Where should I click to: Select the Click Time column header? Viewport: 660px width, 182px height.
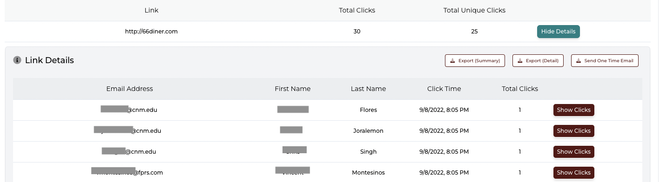[444, 89]
